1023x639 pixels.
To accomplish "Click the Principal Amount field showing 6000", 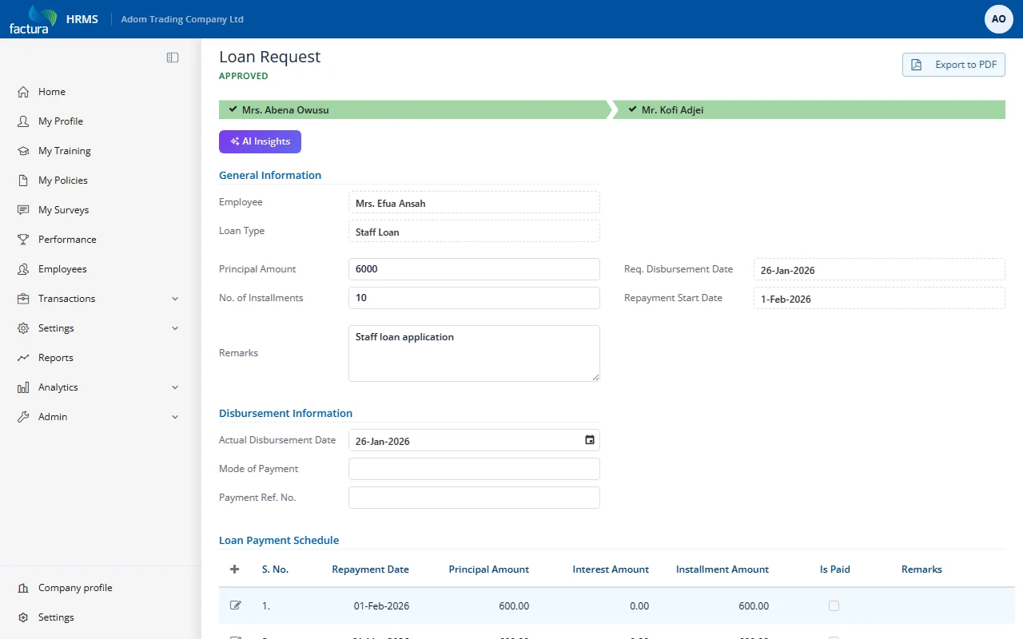I will click(474, 269).
